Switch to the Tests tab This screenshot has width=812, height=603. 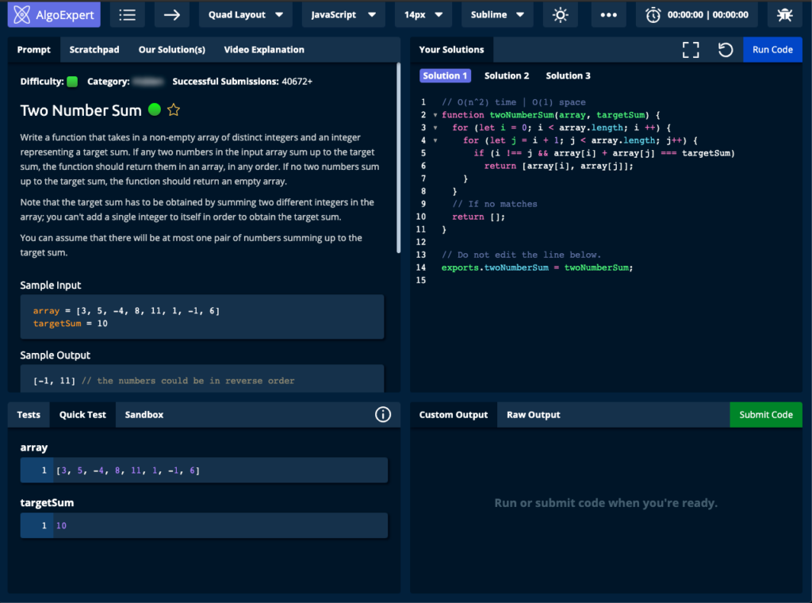coord(29,414)
